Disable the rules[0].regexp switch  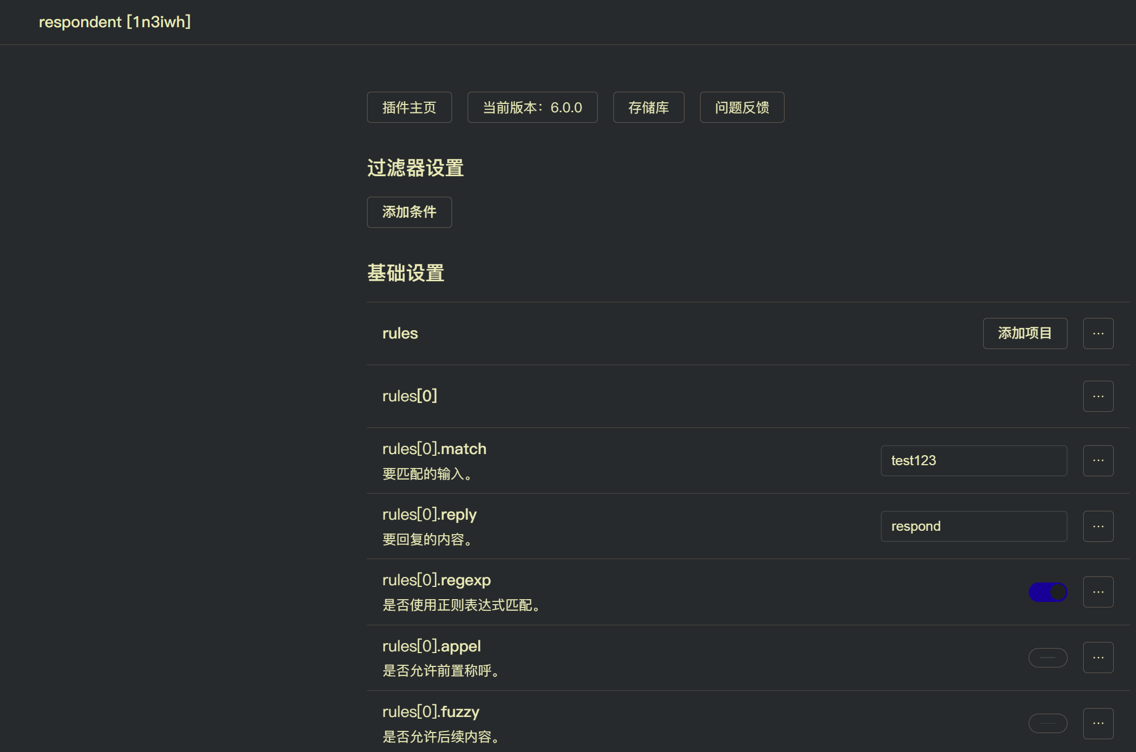coord(1048,592)
